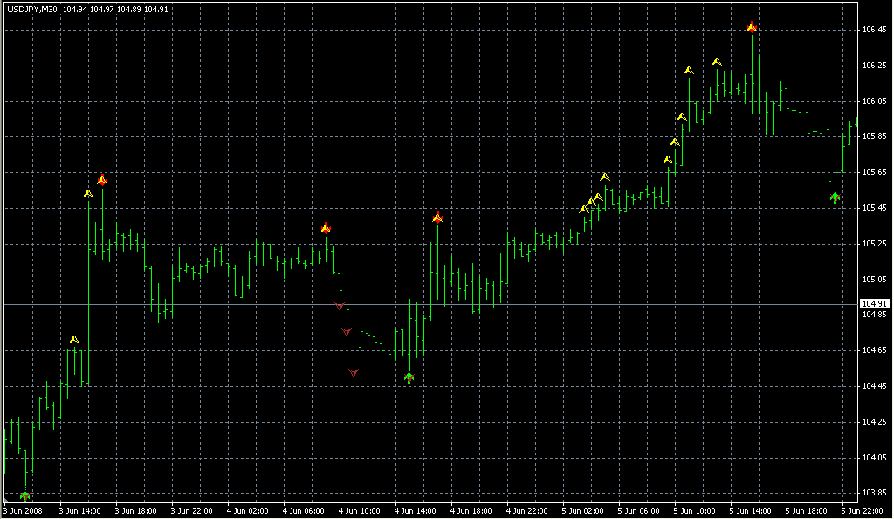Select the 4 Jun 06:00 time label
This screenshot has width=894, height=519.
point(303,511)
